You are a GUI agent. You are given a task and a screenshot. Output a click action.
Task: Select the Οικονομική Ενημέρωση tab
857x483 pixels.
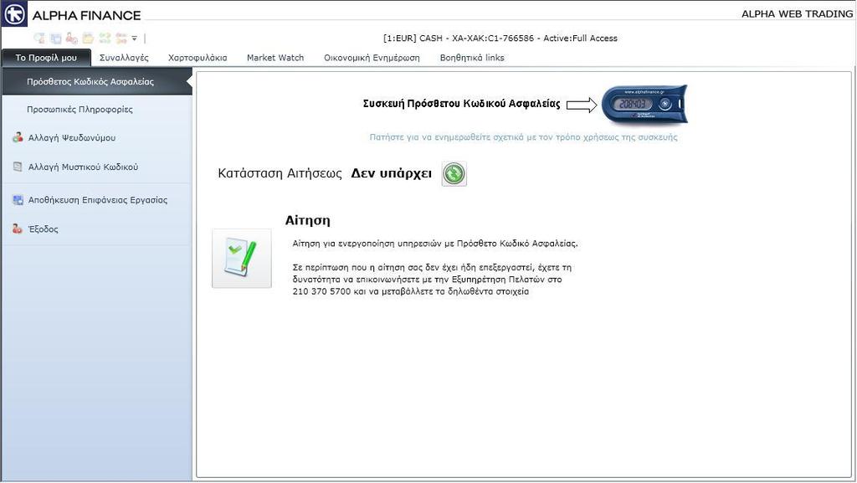coord(372,58)
